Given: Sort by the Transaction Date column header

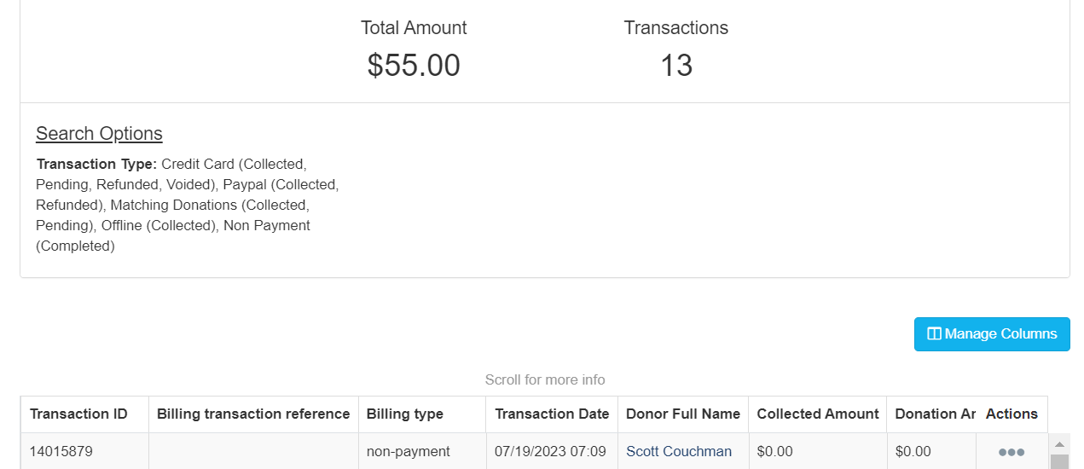Looking at the screenshot, I should (x=552, y=414).
